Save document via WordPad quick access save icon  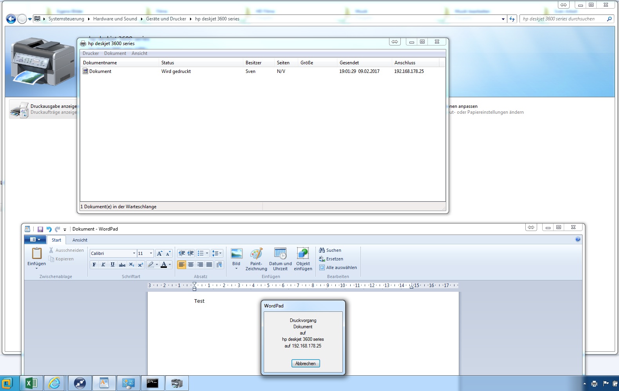(40, 229)
